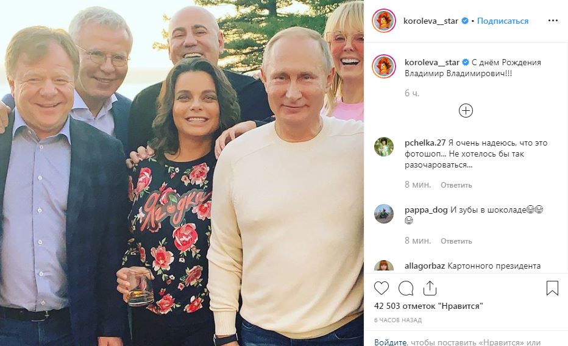Follow via Подписаться button
Screen dimensions: 568x346
pyautogui.click(x=502, y=21)
